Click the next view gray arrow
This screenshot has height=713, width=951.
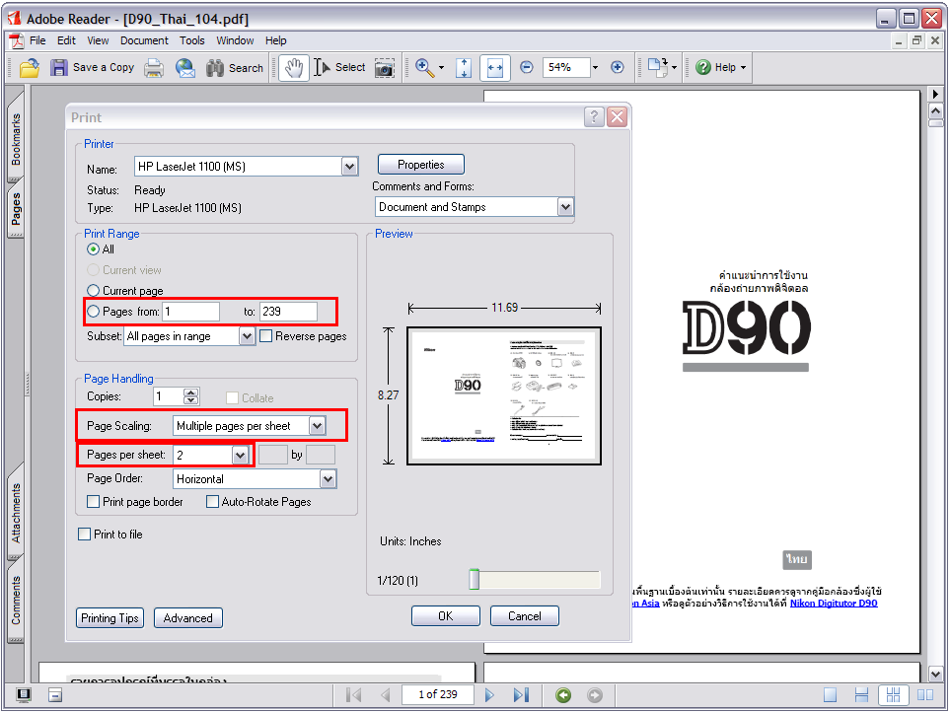595,695
